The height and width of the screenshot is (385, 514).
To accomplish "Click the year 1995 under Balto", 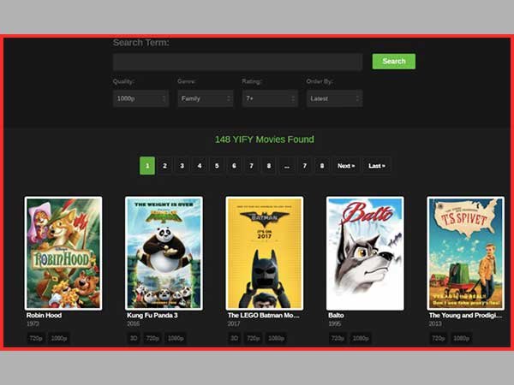I will pos(335,323).
